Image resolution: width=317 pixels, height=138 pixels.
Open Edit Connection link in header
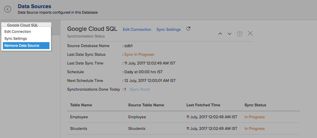tap(137, 30)
